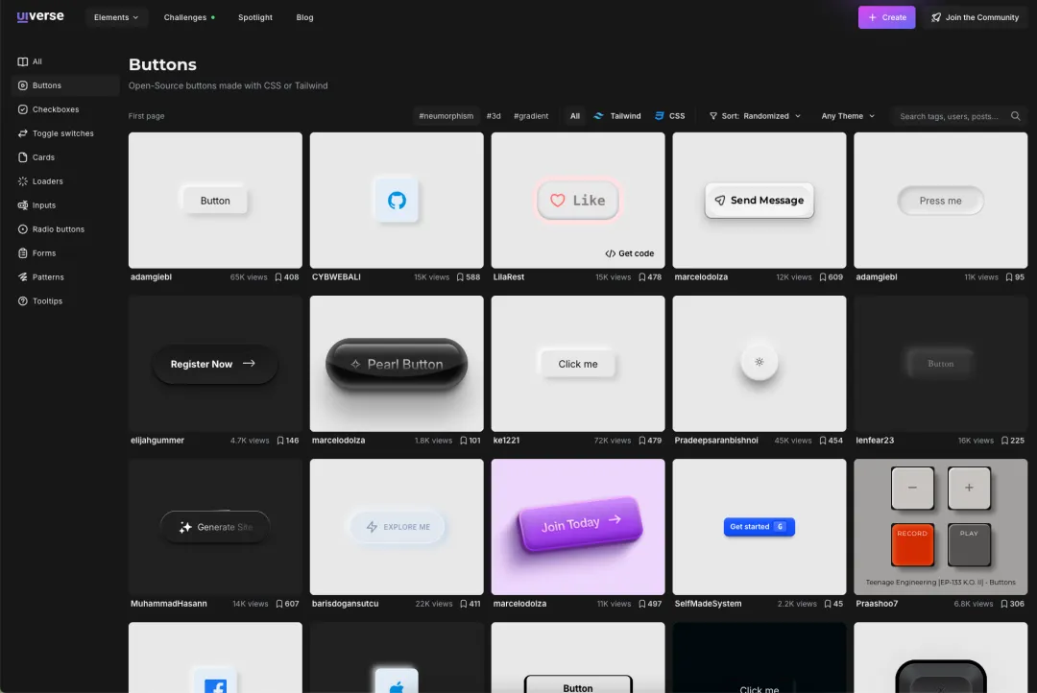
Task: Click the sun icon round button preview
Action: (x=760, y=362)
